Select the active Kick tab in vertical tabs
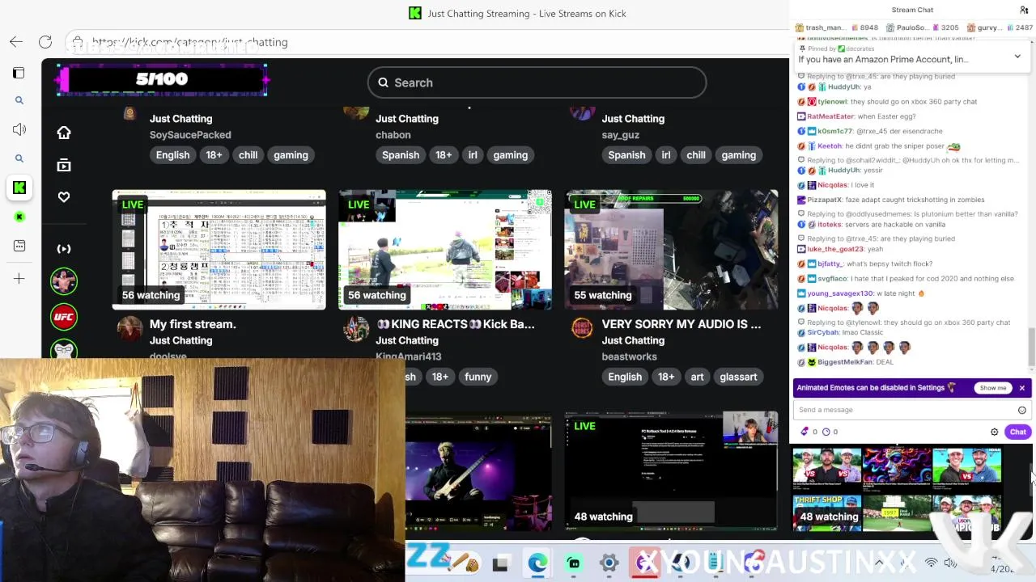Viewport: 1036px width, 582px height. (19, 188)
